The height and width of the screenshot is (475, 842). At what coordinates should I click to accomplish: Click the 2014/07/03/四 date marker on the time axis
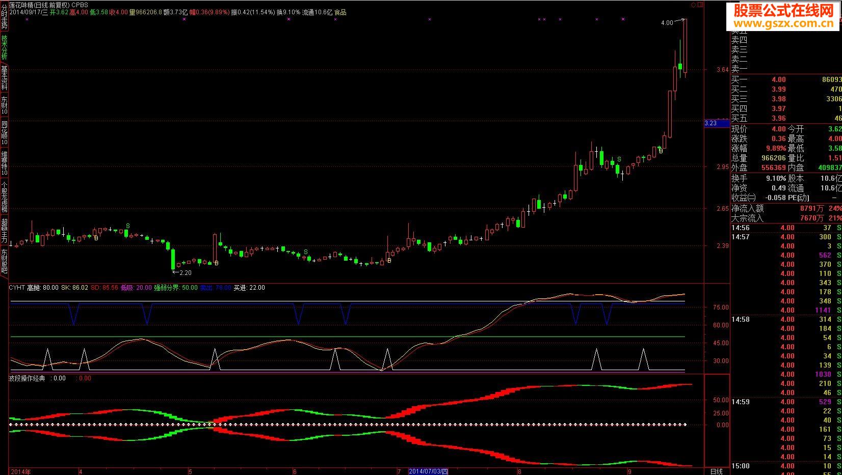428,471
